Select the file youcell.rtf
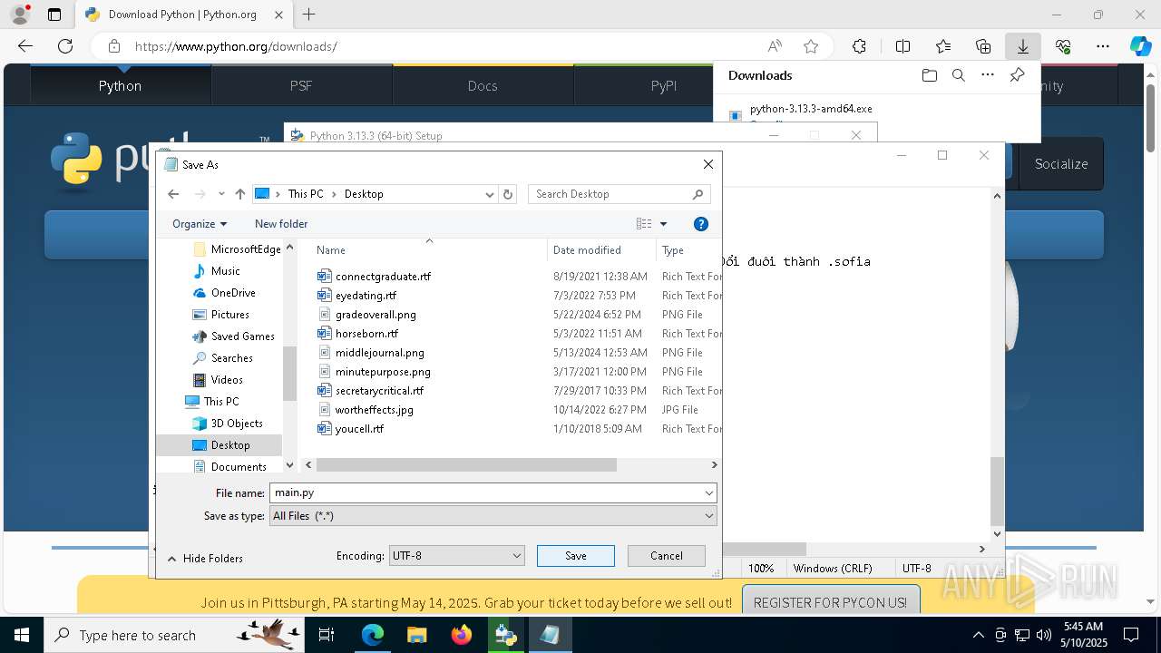The width and height of the screenshot is (1161, 653). click(359, 429)
